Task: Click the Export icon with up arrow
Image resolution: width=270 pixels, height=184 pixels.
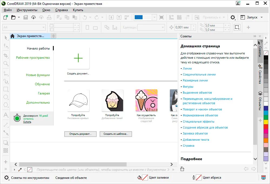Action: point(119,17)
